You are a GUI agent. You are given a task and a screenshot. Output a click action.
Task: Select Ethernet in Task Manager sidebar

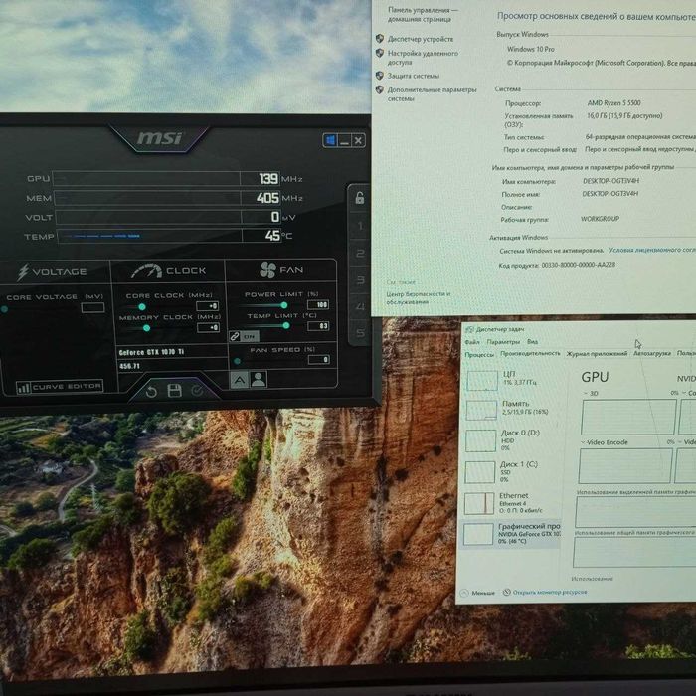tap(513, 503)
